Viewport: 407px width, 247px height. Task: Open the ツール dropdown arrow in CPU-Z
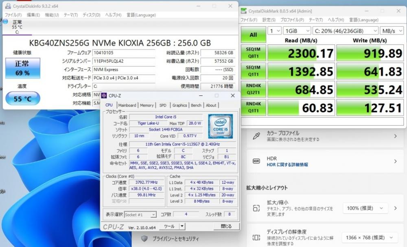tap(182, 226)
